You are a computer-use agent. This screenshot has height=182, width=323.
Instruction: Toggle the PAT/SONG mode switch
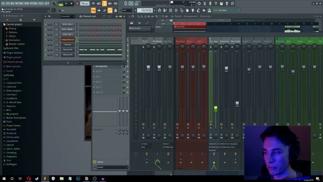pos(61,4)
